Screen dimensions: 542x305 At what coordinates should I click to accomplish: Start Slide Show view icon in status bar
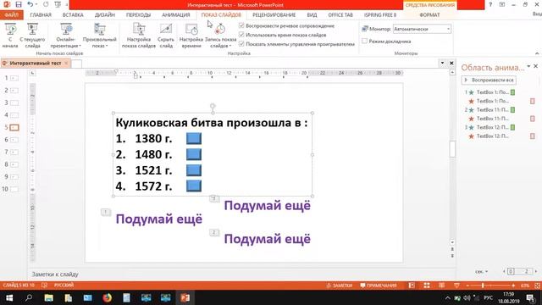coord(456,286)
